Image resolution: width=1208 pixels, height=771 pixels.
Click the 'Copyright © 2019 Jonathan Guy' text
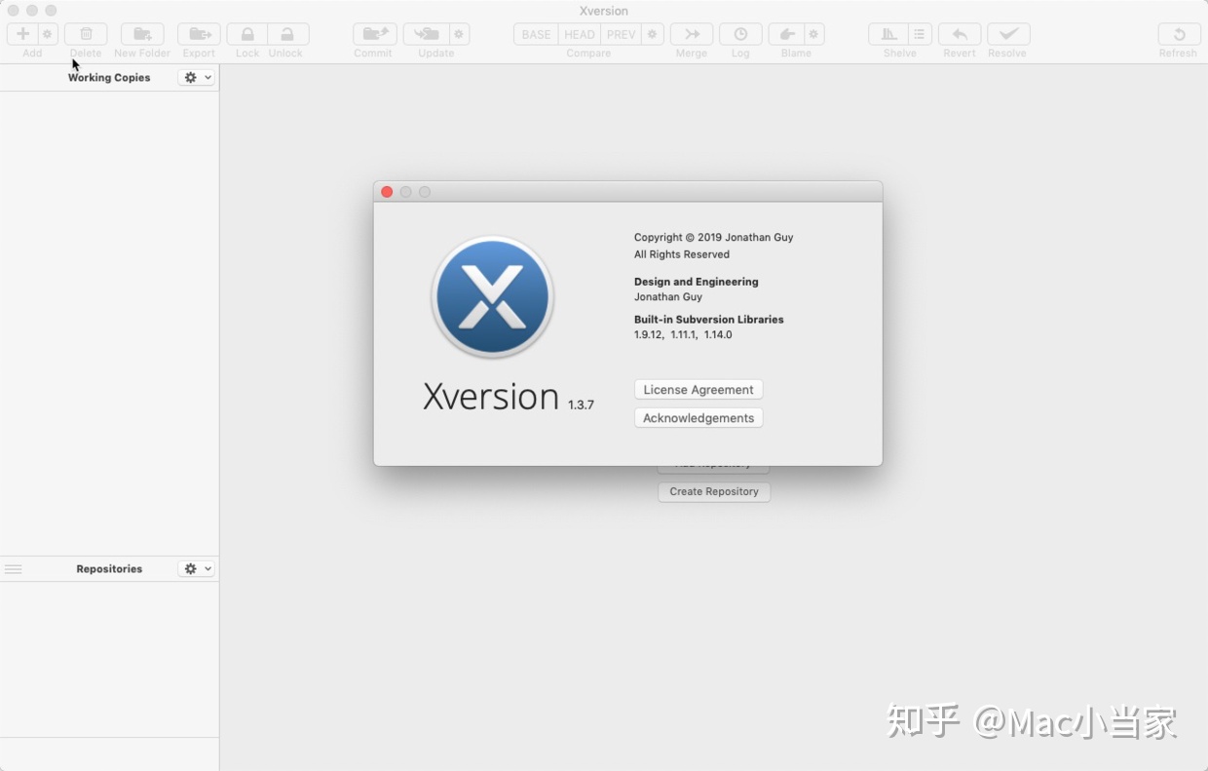tap(714, 237)
